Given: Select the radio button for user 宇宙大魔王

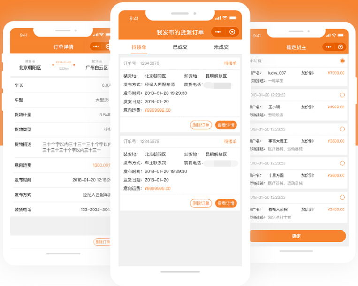Looking at the screenshot, I should click(x=342, y=129).
